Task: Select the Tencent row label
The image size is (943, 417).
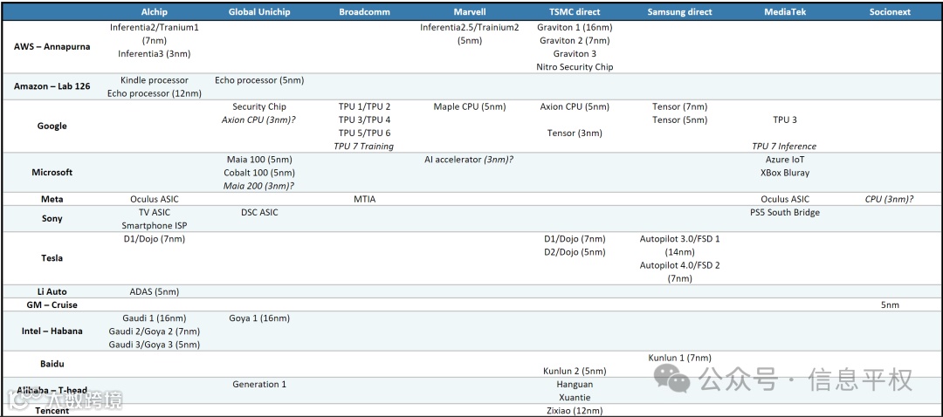Action: 52,410
